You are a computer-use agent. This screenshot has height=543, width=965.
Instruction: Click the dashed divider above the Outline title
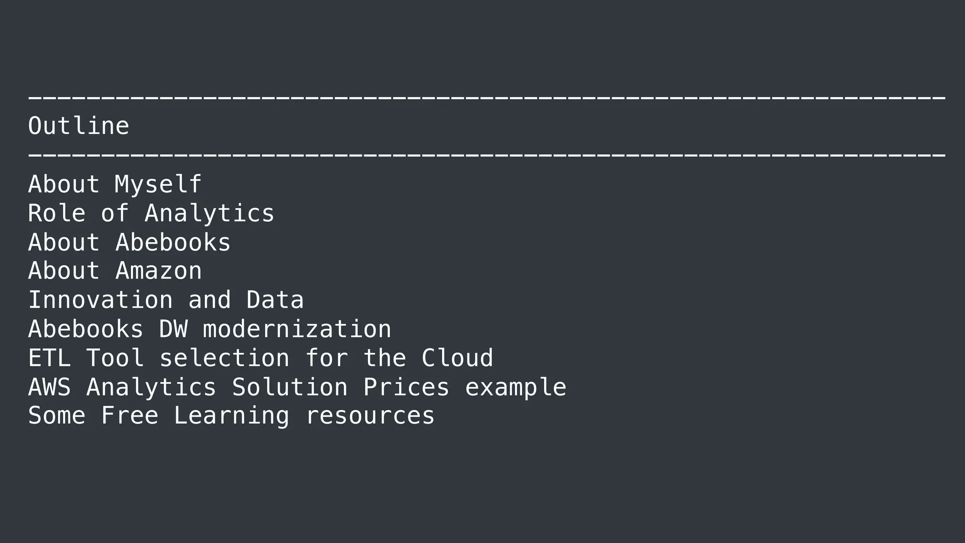coord(486,98)
